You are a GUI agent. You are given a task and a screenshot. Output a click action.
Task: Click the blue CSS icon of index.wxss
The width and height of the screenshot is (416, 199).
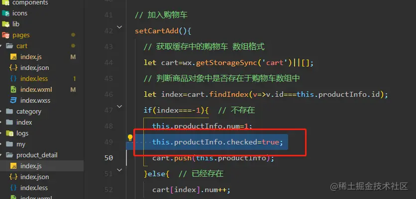(13, 101)
